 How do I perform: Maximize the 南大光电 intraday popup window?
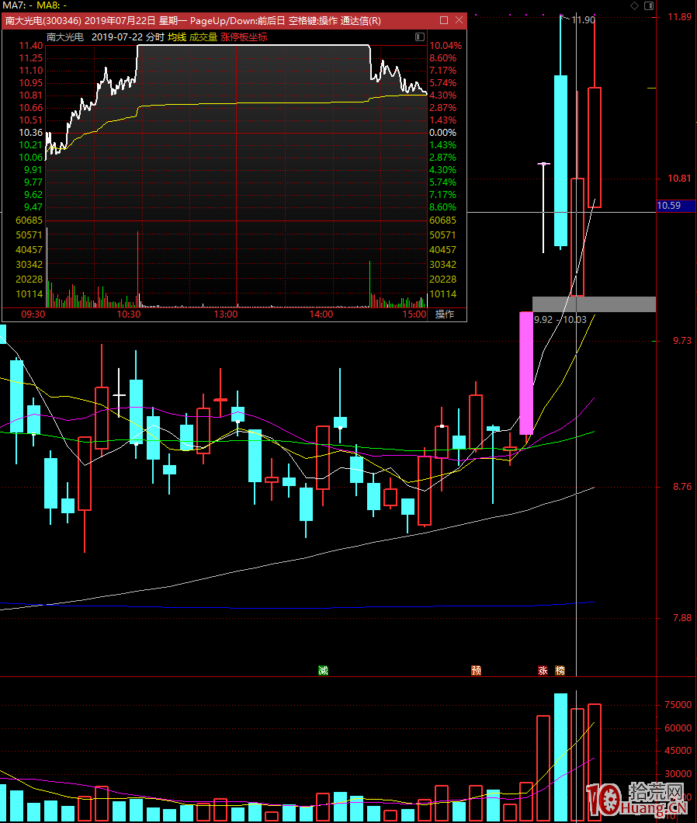444,20
